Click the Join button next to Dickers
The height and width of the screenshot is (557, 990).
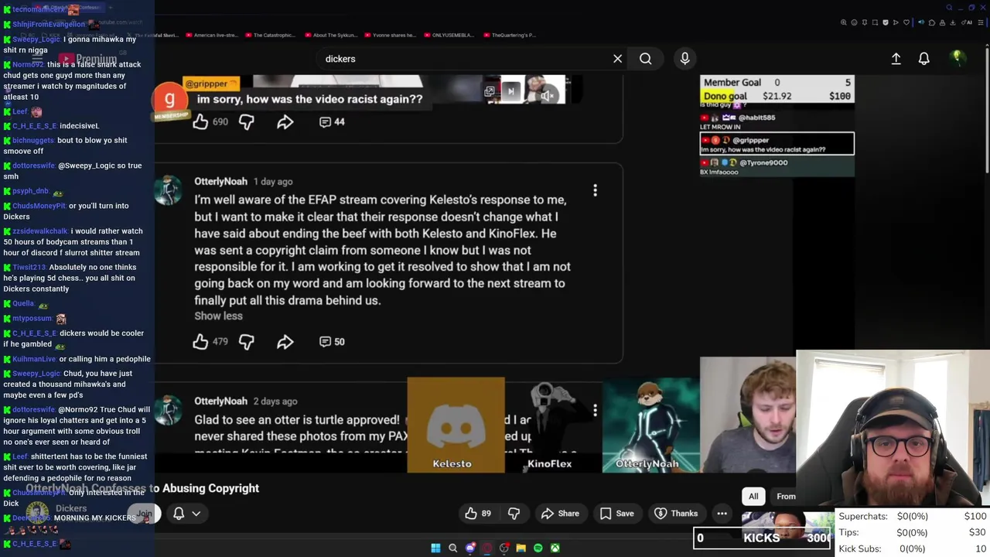coord(145,514)
